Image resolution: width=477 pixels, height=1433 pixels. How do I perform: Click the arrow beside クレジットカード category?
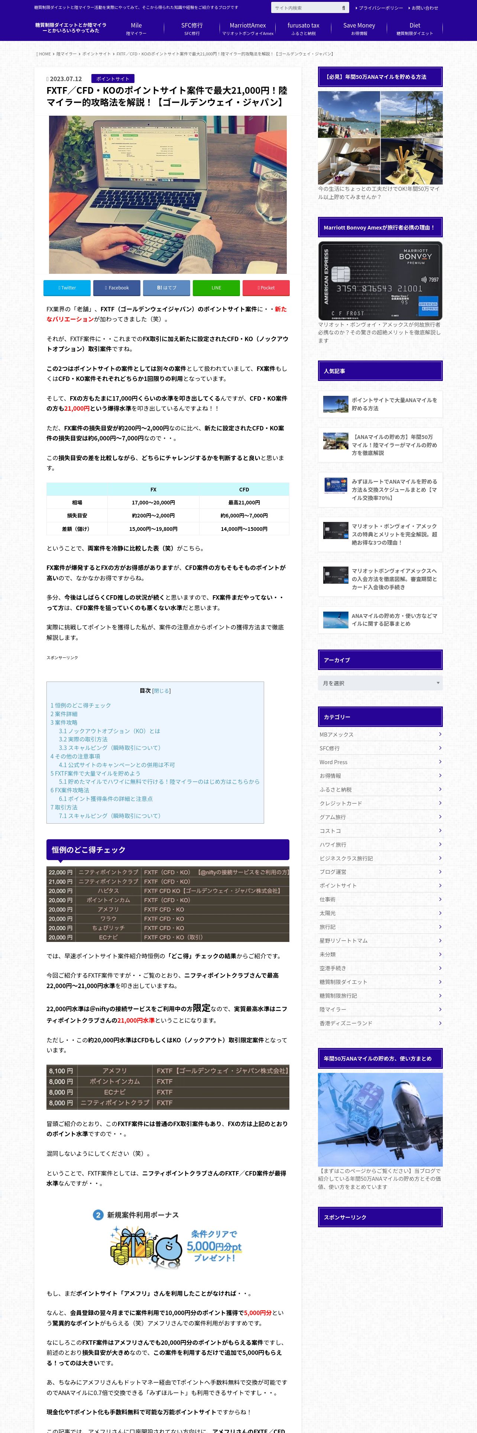coord(440,803)
